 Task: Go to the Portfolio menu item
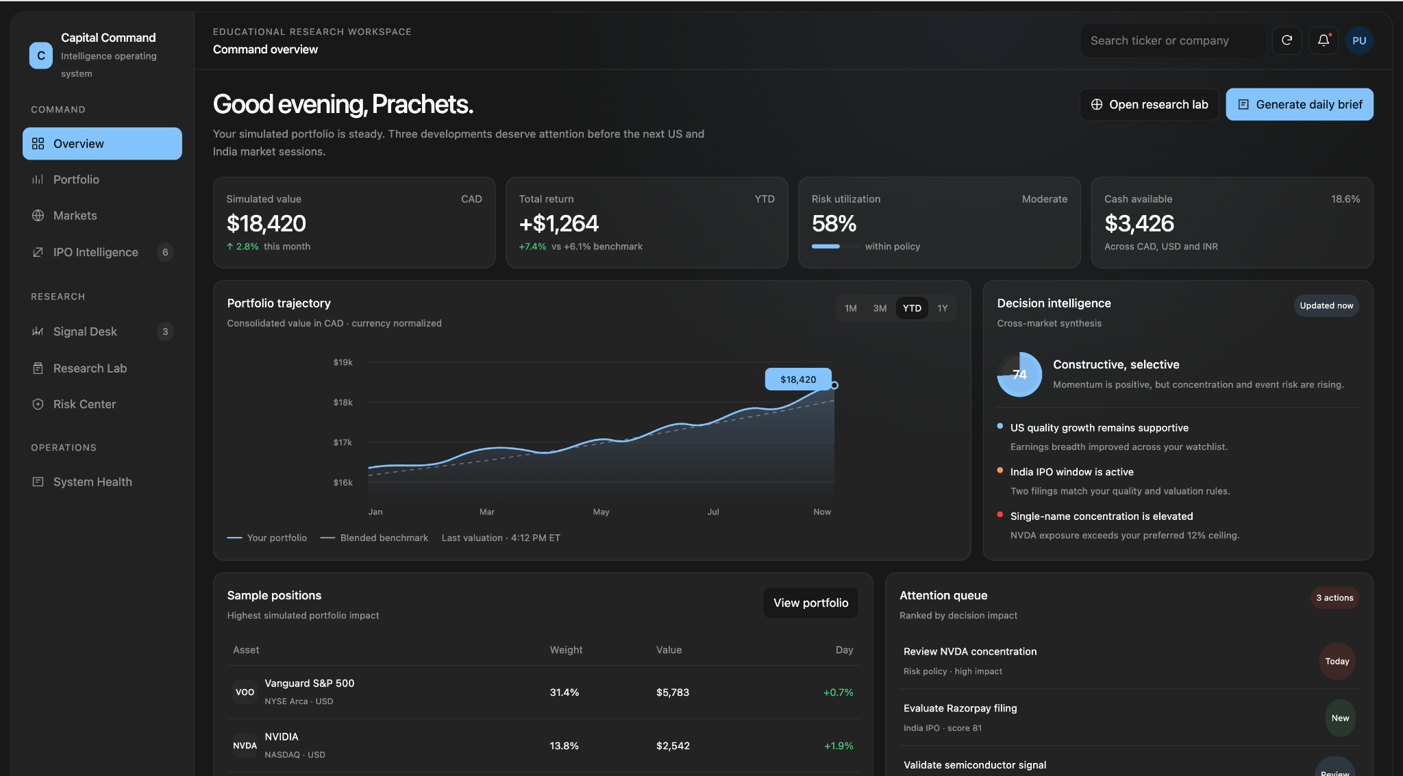(x=102, y=179)
